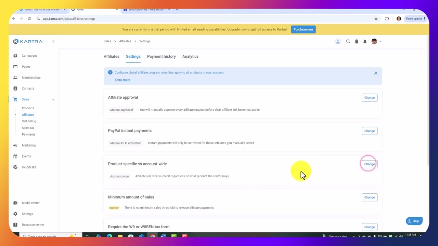The height and width of the screenshot is (246, 438).
Task: Change Minimum amount of sales setting
Action: click(370, 197)
